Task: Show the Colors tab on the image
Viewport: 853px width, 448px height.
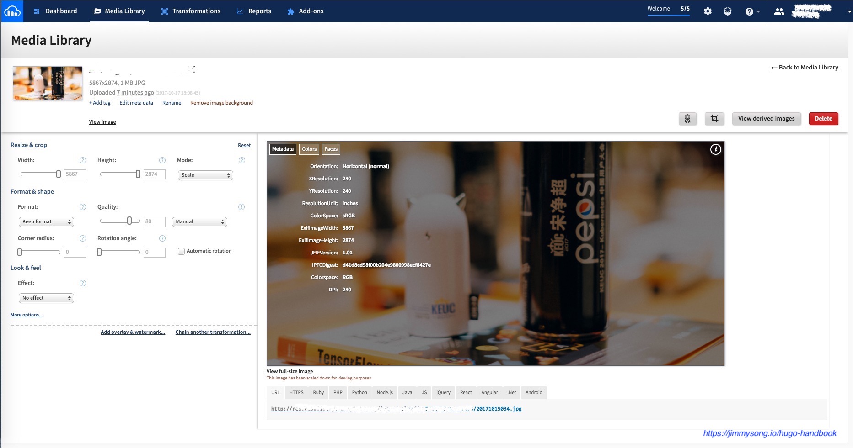Action: tap(309, 149)
